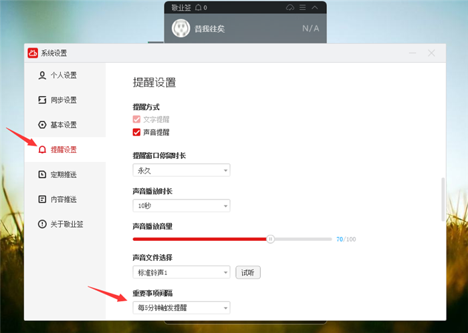Click the document icon beside 内容推送
Viewport: 468px width, 333px height.
[42, 199]
